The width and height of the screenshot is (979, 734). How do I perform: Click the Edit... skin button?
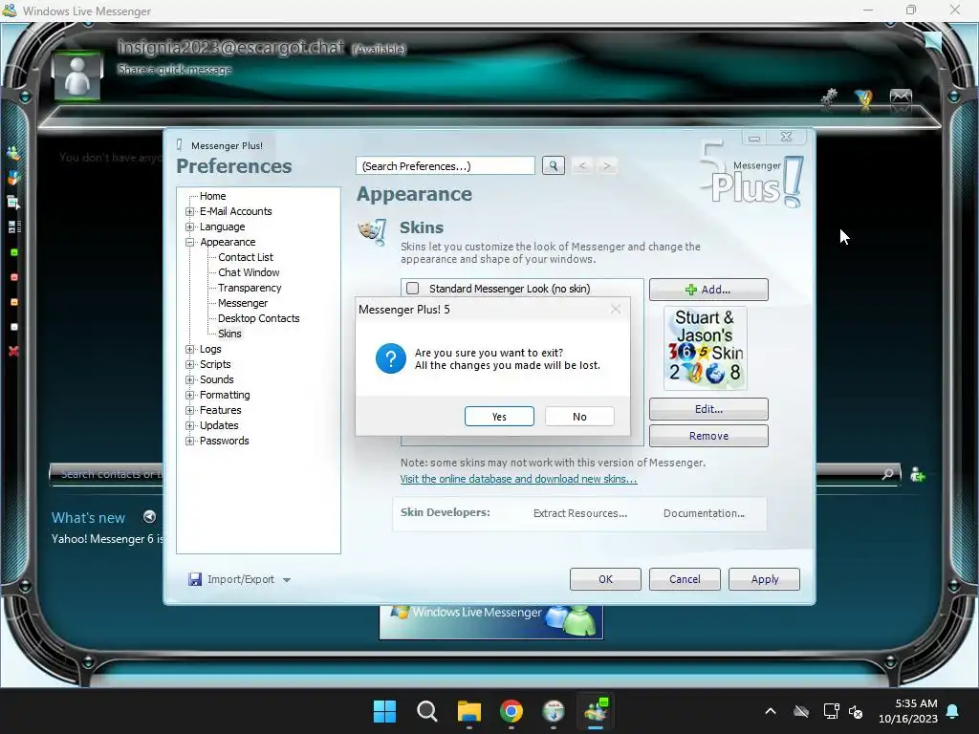(x=708, y=409)
